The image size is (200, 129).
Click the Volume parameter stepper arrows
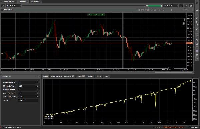click(37, 83)
